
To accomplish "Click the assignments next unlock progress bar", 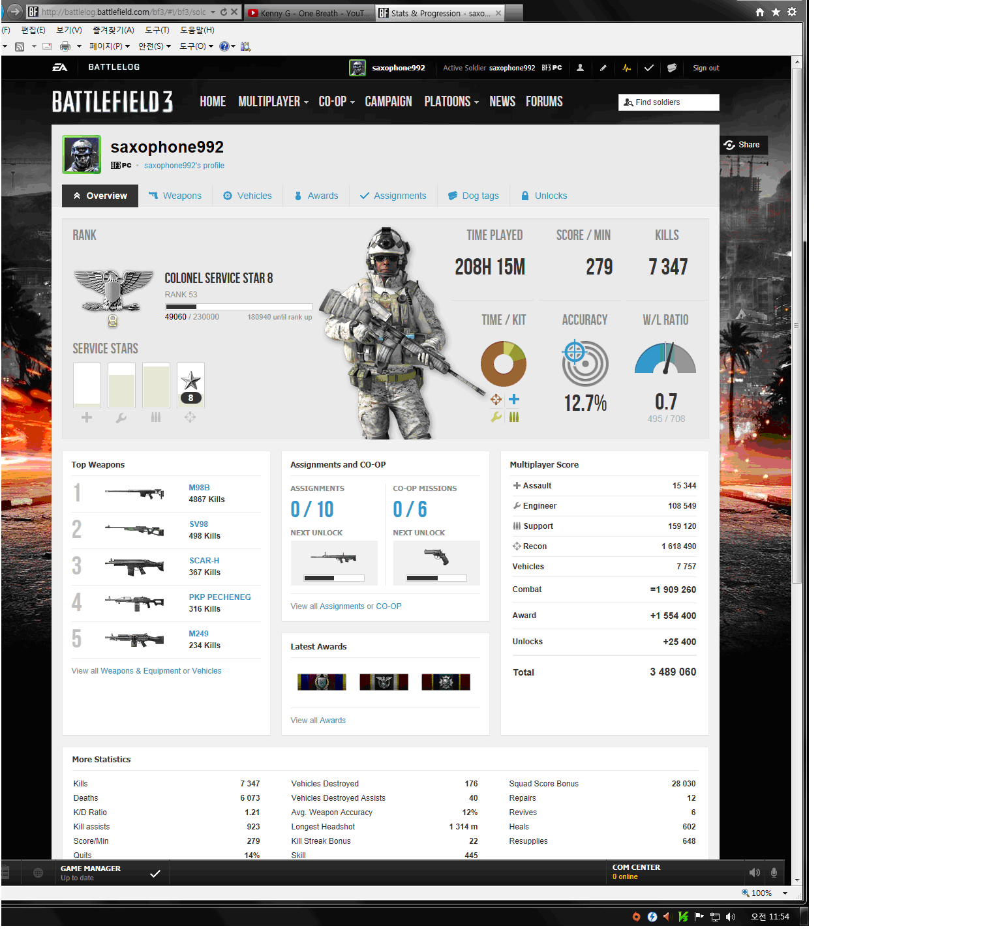I will (334, 578).
